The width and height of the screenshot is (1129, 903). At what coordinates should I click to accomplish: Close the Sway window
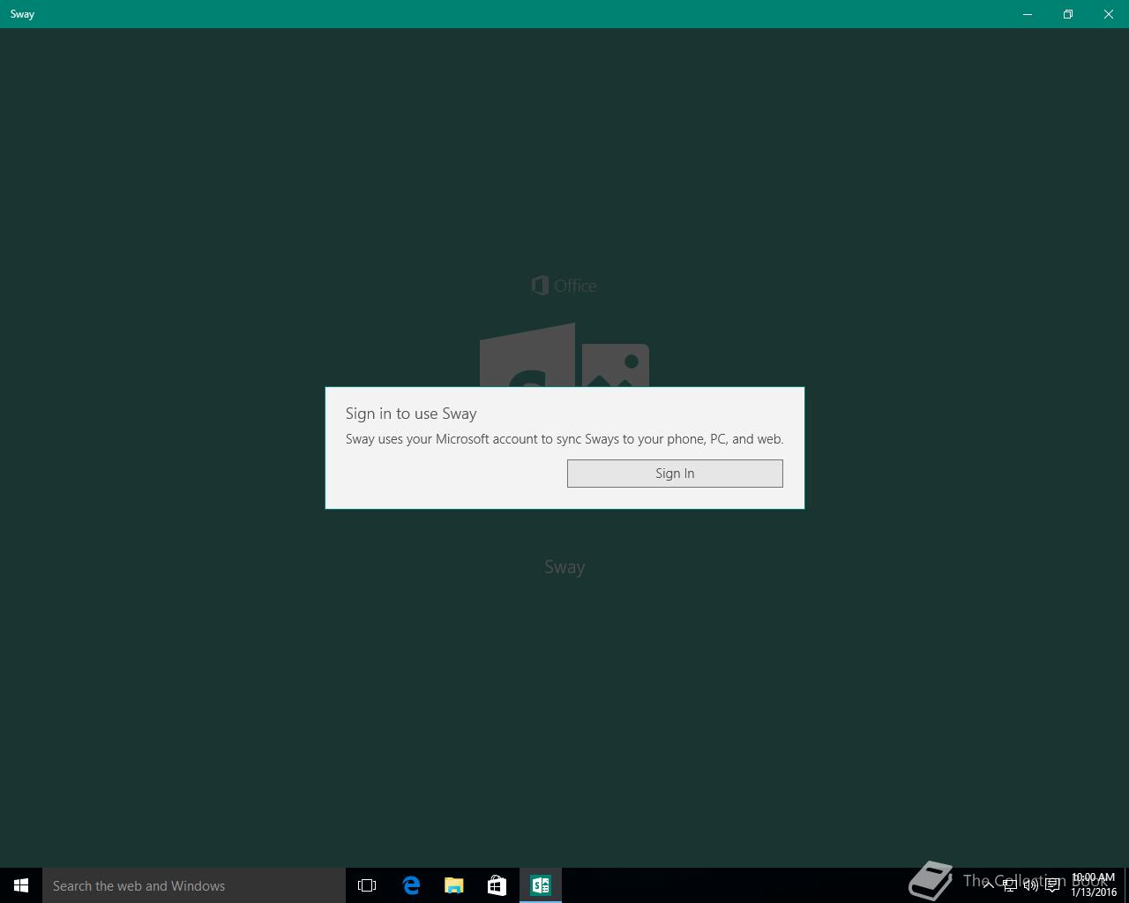tap(1109, 14)
